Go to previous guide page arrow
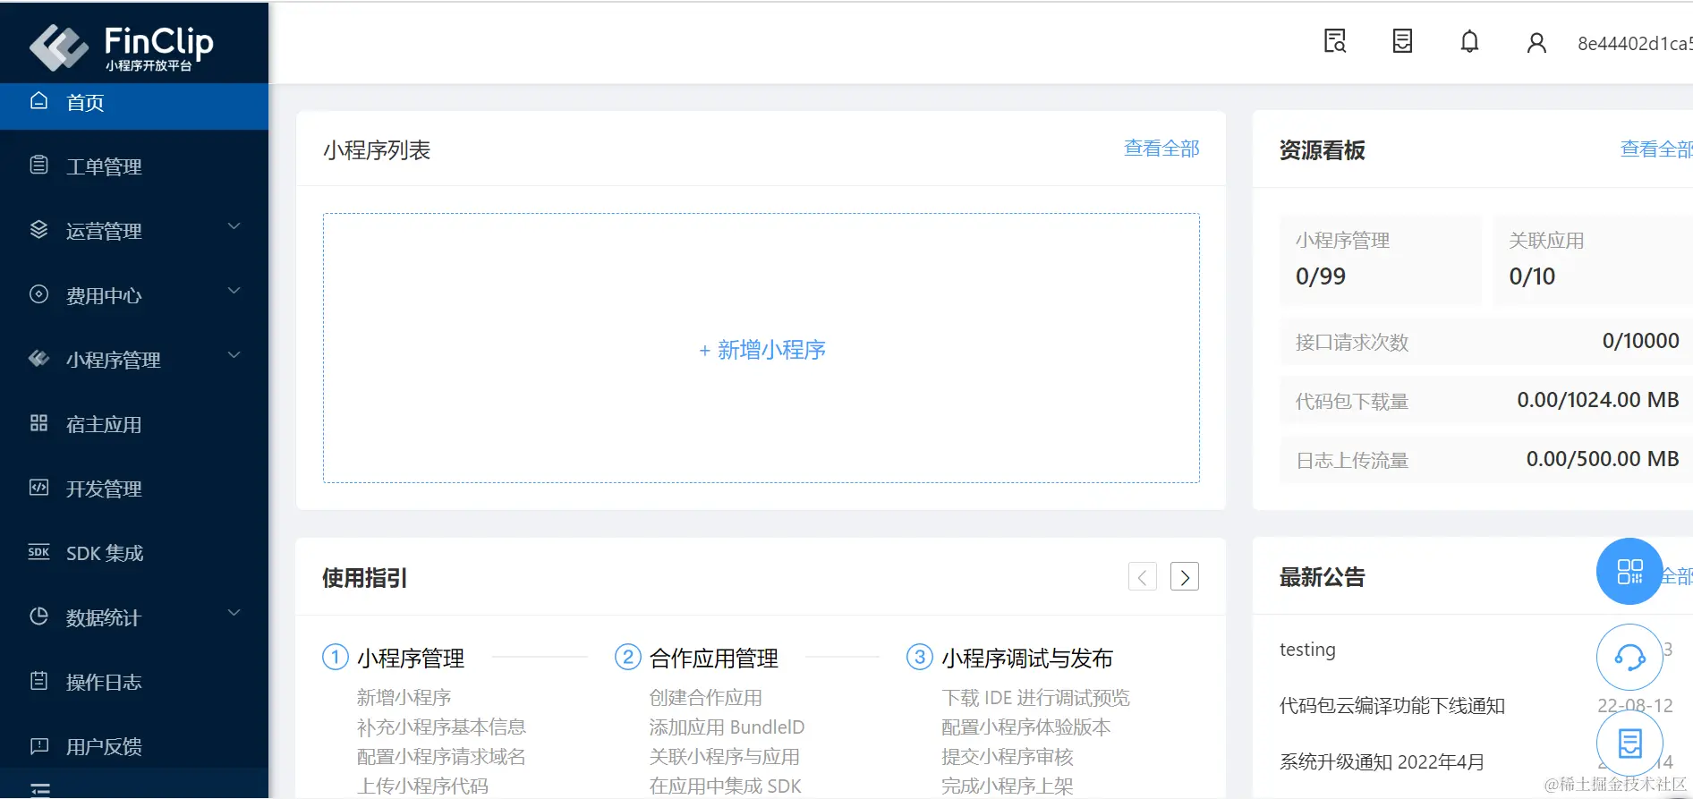 tap(1143, 577)
